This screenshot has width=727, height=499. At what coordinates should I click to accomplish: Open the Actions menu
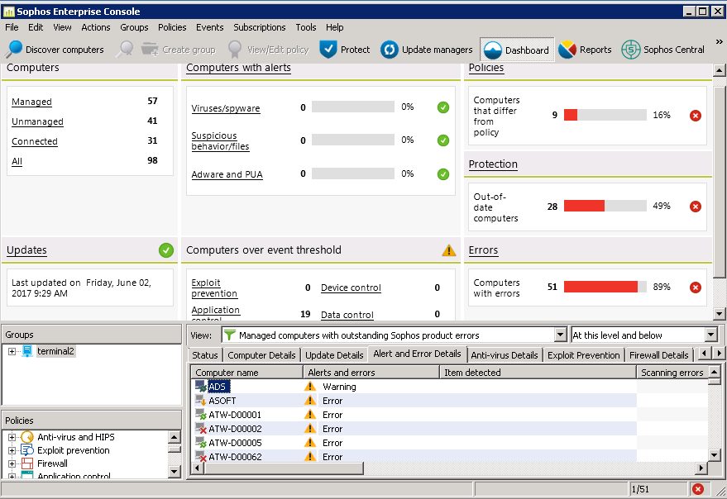[95, 27]
